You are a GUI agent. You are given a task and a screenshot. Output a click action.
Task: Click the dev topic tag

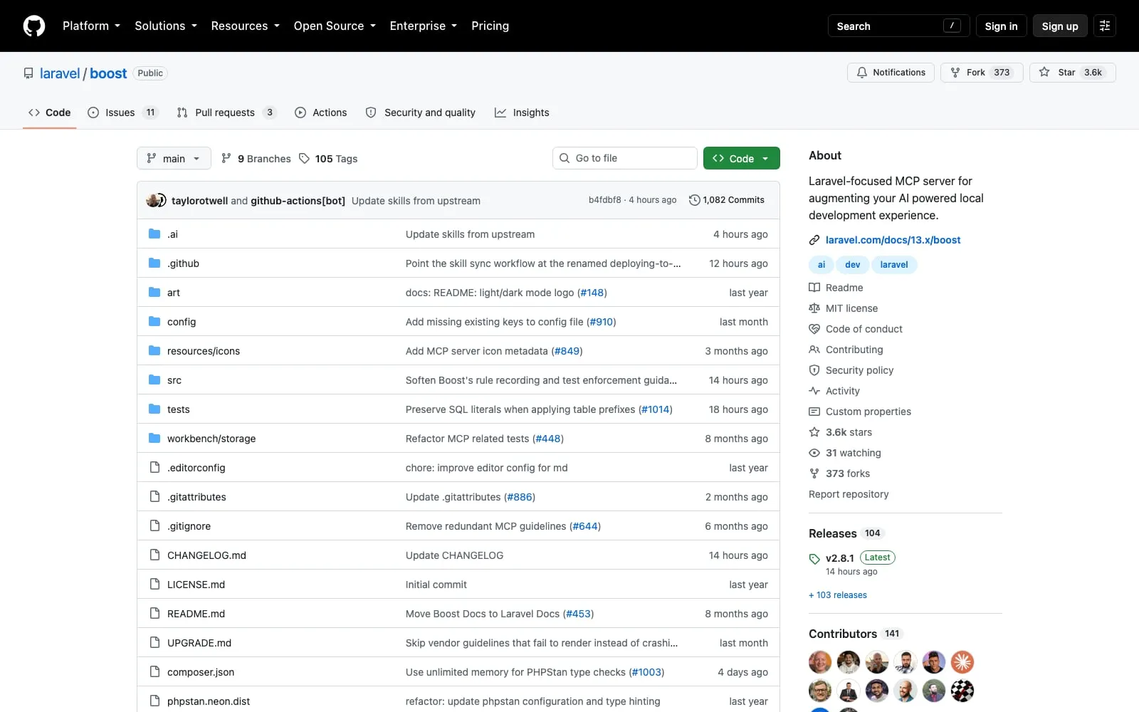click(x=852, y=264)
